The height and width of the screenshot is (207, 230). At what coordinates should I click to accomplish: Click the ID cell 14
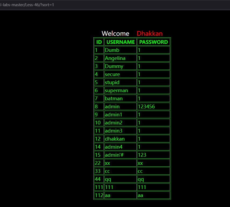[99, 147]
